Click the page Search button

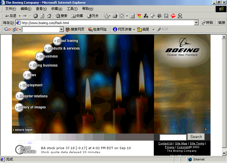[196, 137]
